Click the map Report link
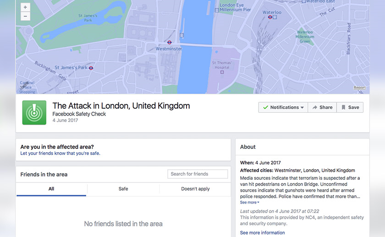This screenshot has height=237, width=385. 360,88
